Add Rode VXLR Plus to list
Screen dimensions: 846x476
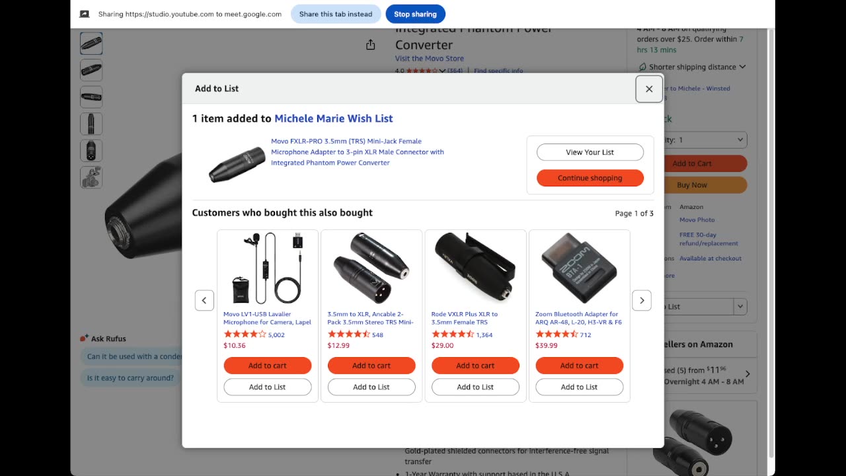click(x=475, y=387)
